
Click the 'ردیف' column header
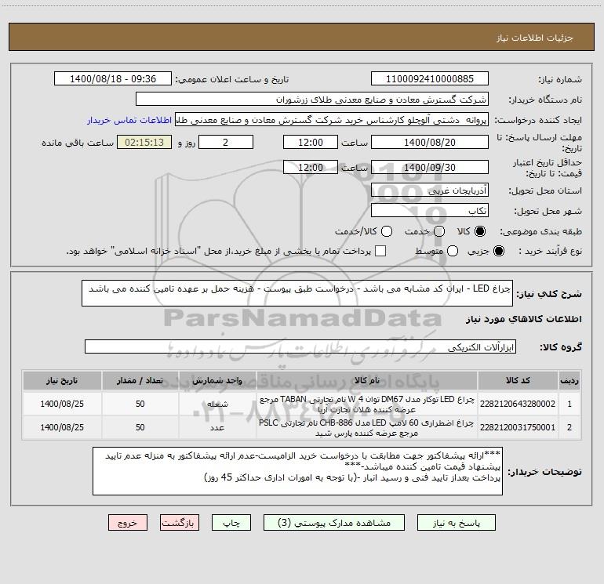click(x=569, y=380)
